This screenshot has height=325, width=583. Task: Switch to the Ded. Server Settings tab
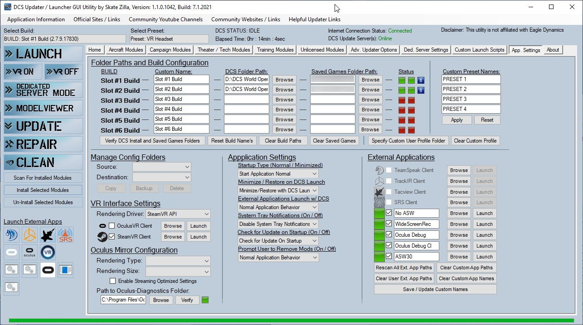[426, 50]
